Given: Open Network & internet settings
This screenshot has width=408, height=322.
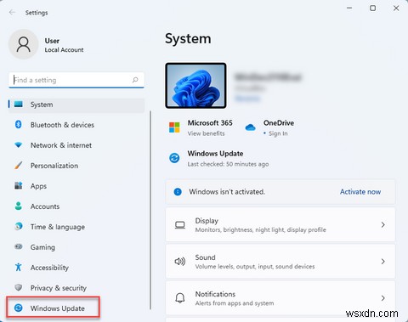Looking at the screenshot, I should [61, 145].
